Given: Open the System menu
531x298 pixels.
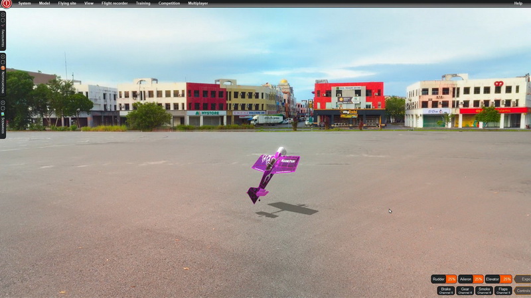Looking at the screenshot, I should point(25,3).
